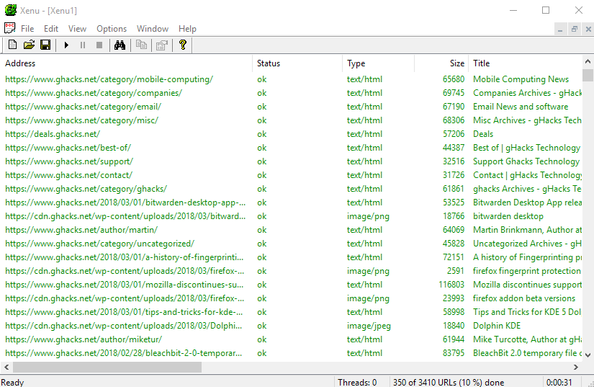The width and height of the screenshot is (594, 387).
Task: Select the a-history-of-fingerprinti... address
Action: [125, 257]
